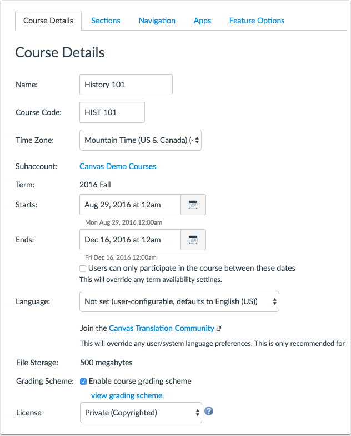Screen dimensions: 351x436
Task: Open Canvas Demo Courses subaccount link
Action: point(118,166)
